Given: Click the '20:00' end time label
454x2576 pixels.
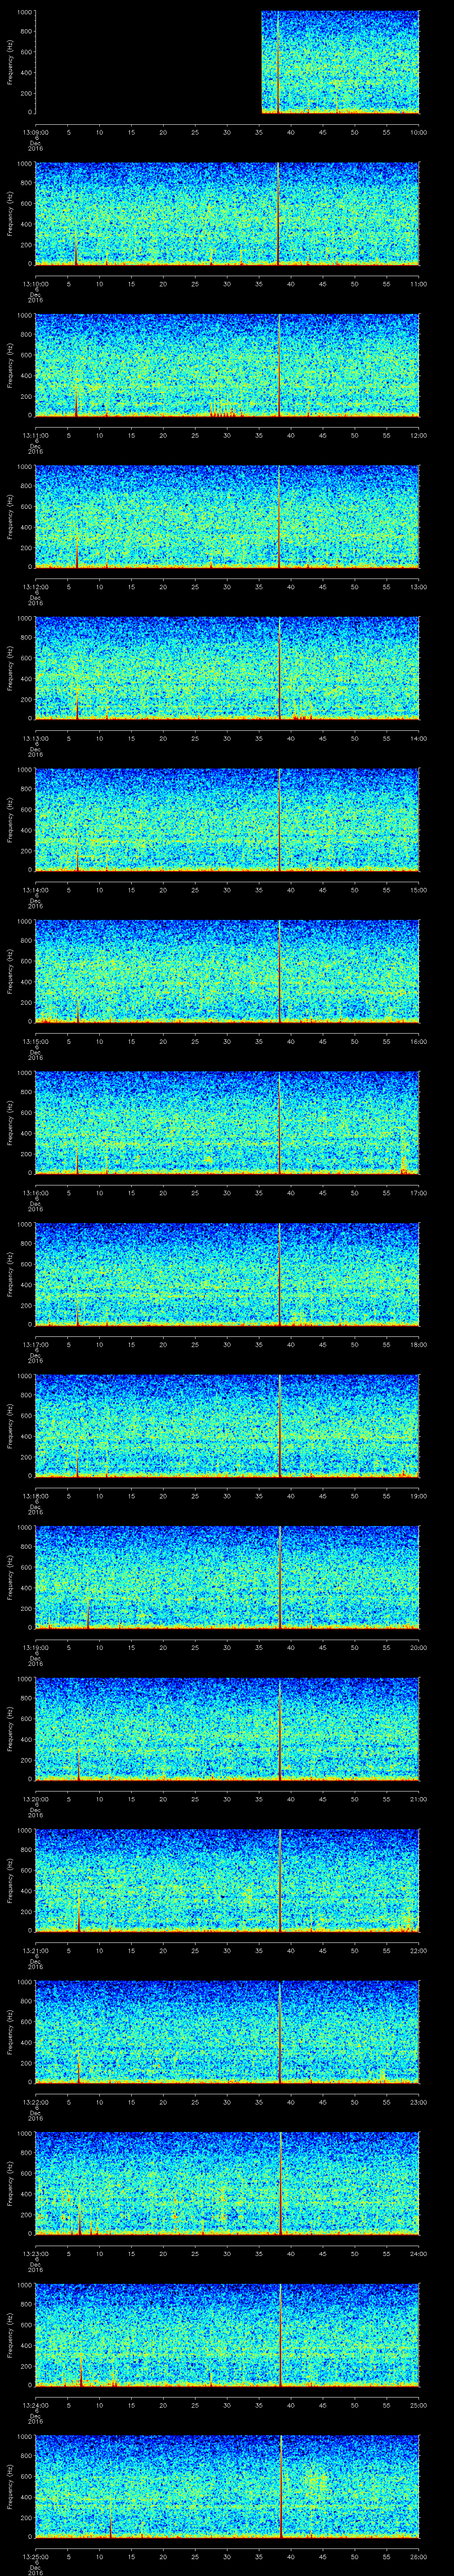Looking at the screenshot, I should click(419, 1647).
